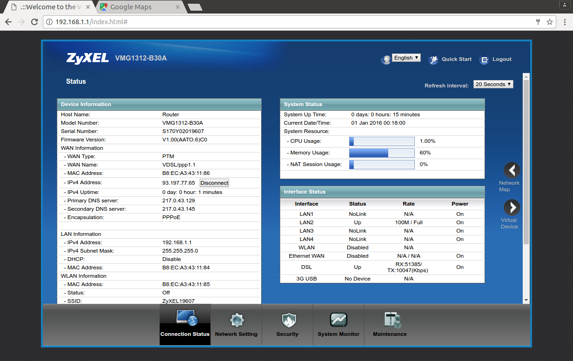This screenshot has width=573, height=361.
Task: Click the Quick Start wizard icon
Action: (x=433, y=60)
